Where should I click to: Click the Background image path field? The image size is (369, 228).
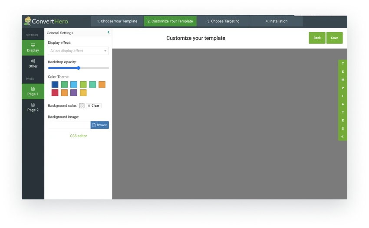[x=69, y=125]
